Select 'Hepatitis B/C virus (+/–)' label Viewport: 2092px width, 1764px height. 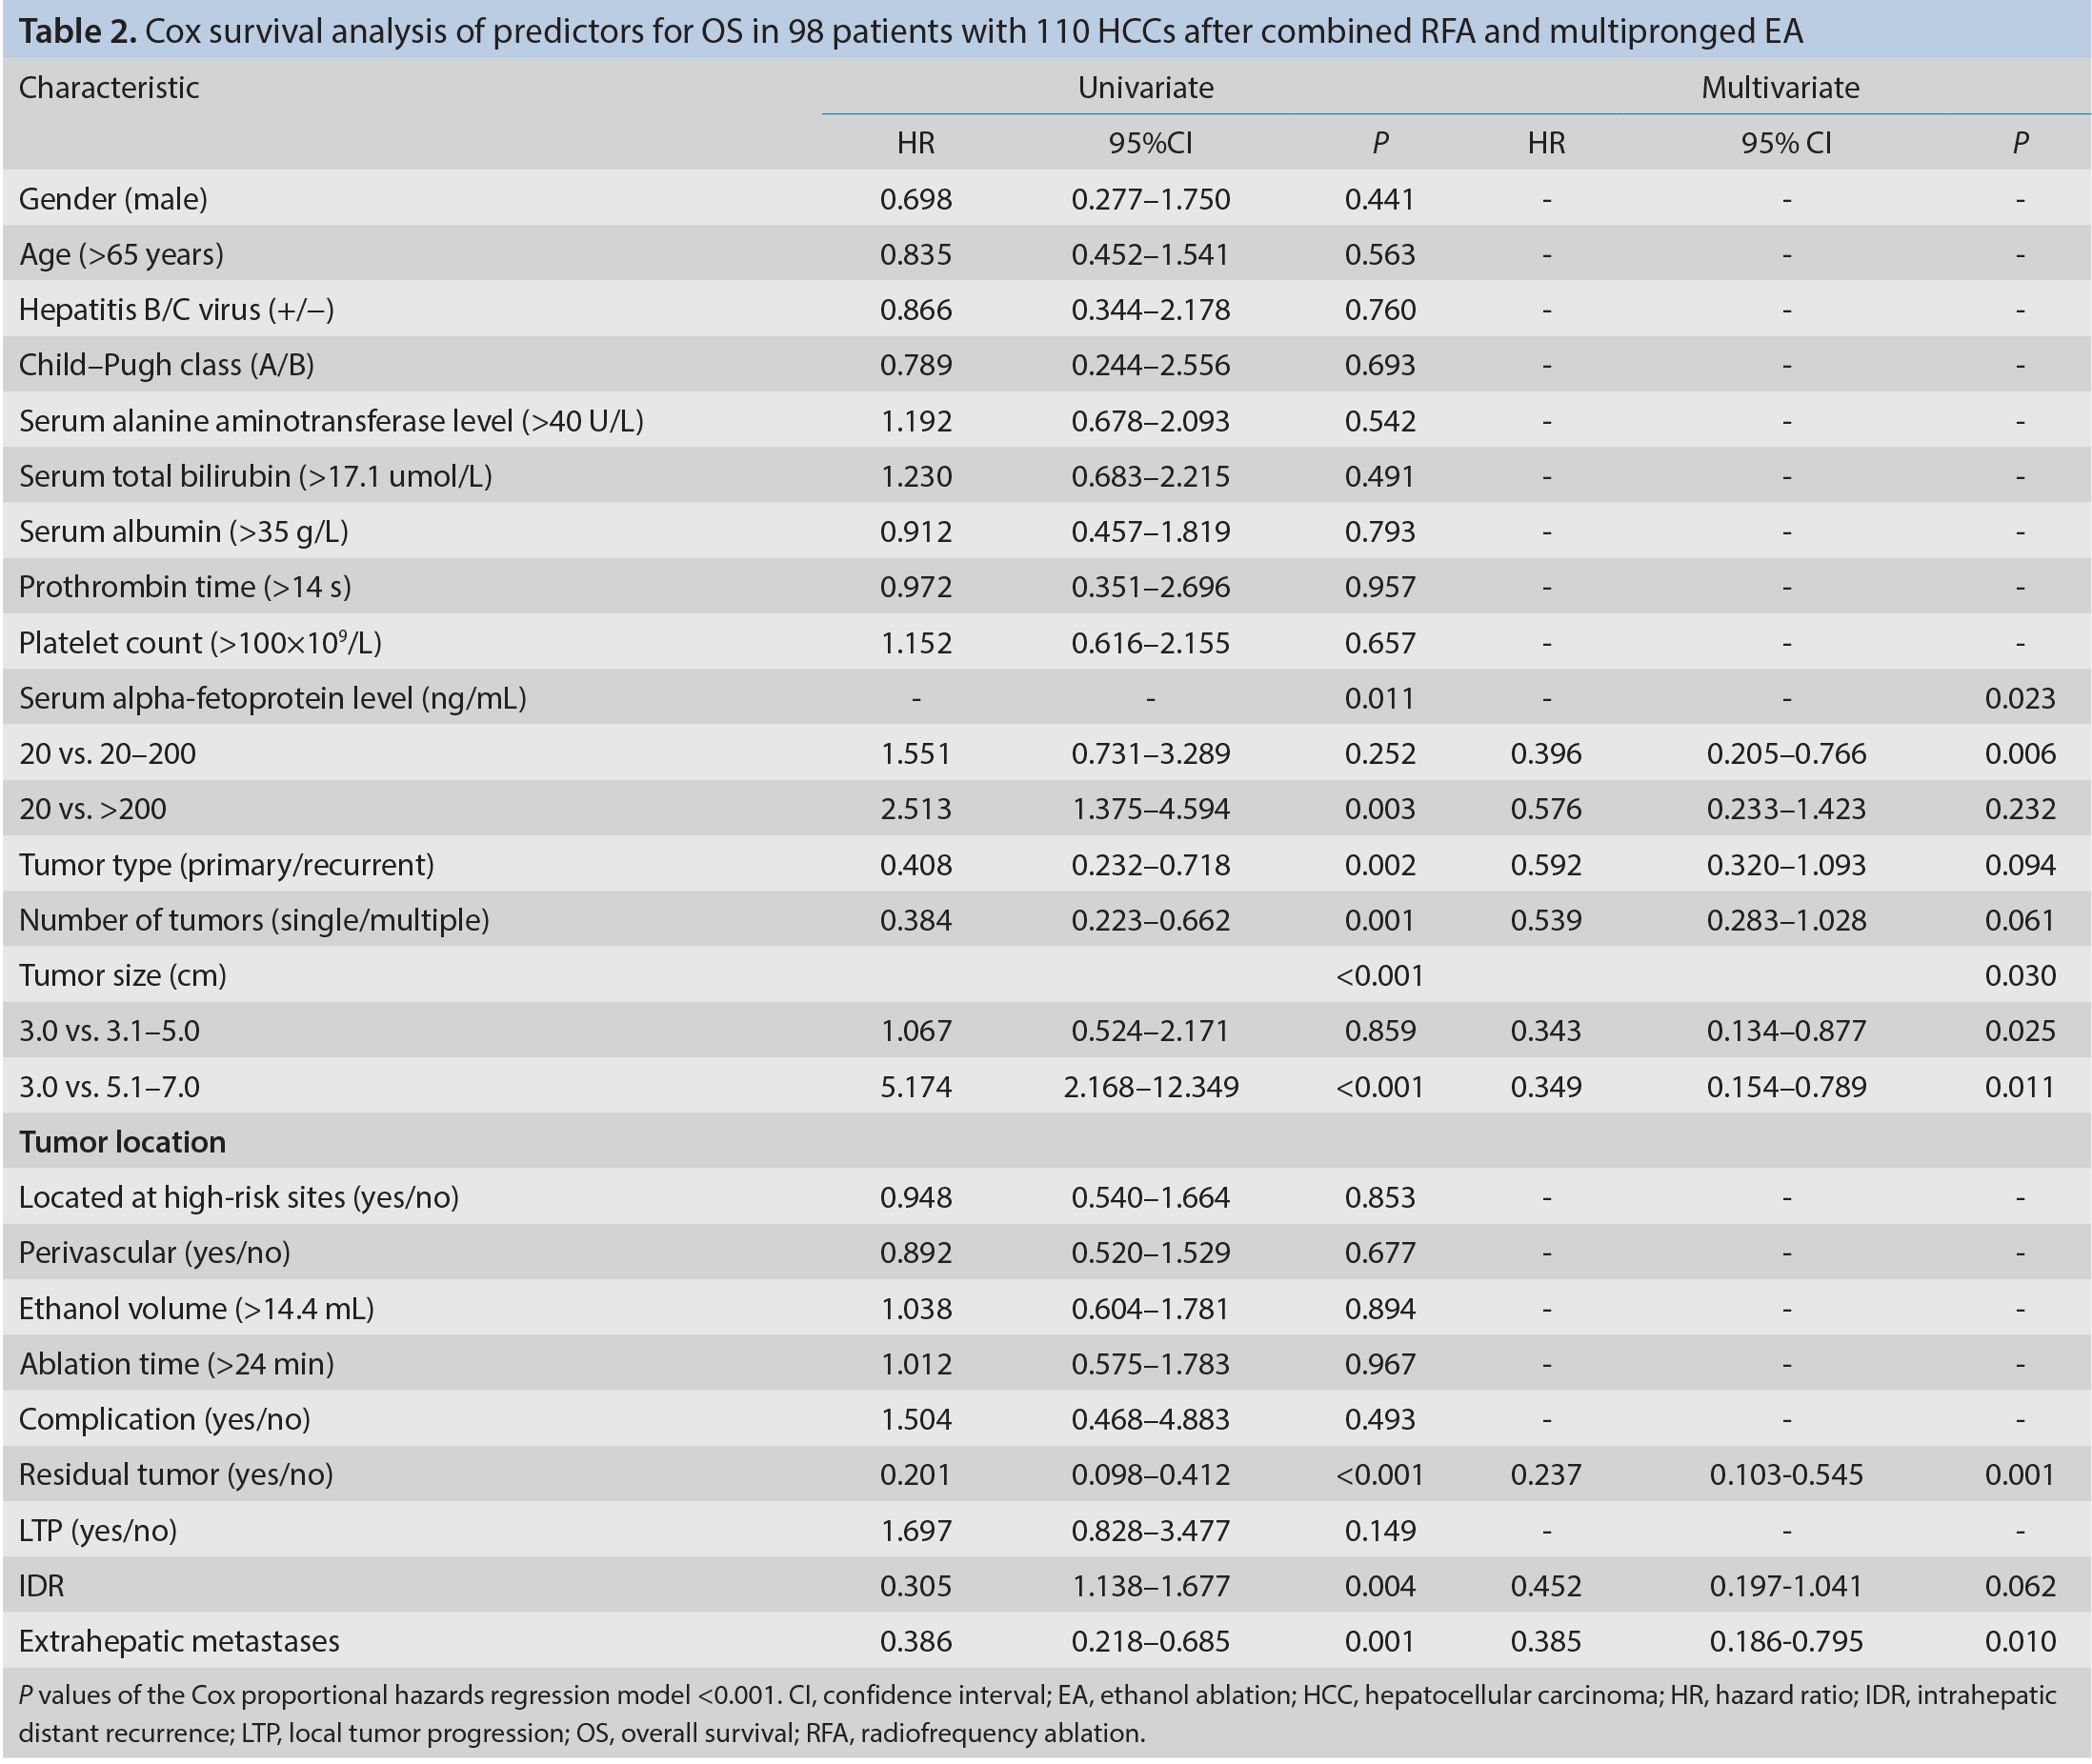pyautogui.click(x=176, y=310)
